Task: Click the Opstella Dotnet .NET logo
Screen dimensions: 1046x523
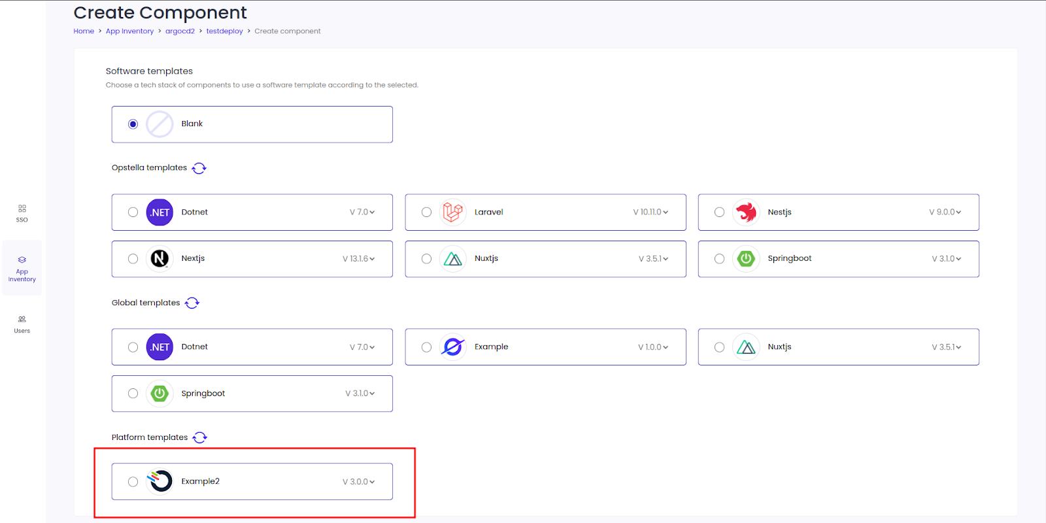Action: (x=160, y=212)
